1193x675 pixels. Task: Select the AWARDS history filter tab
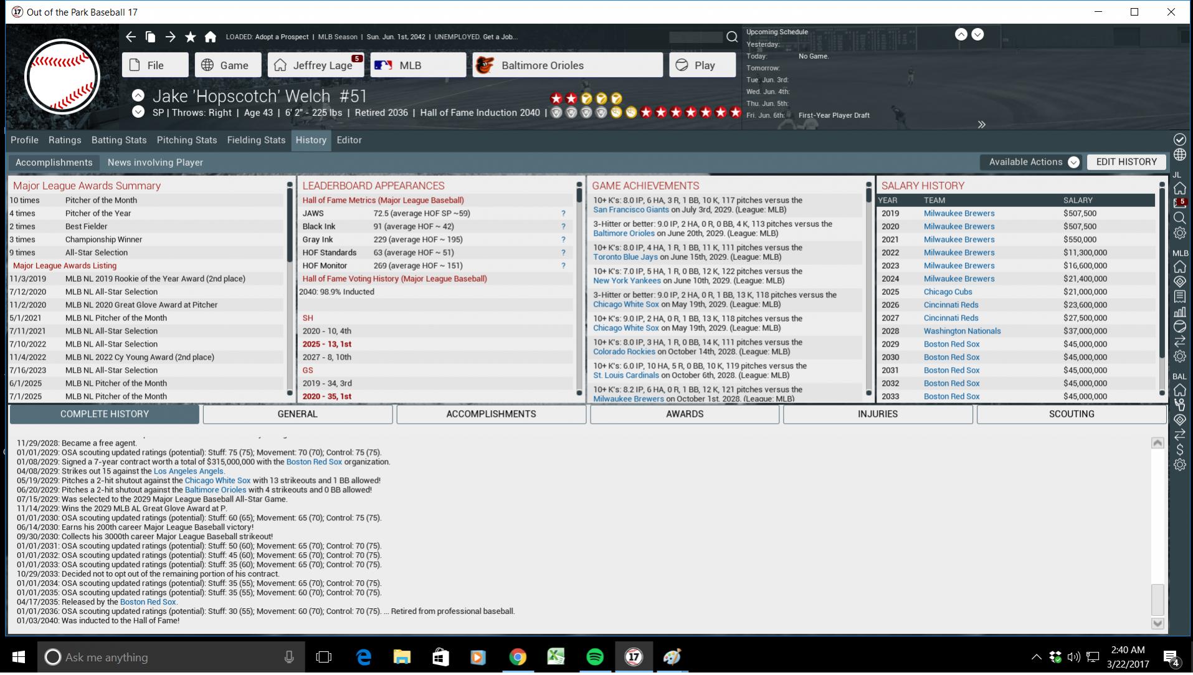coord(685,414)
